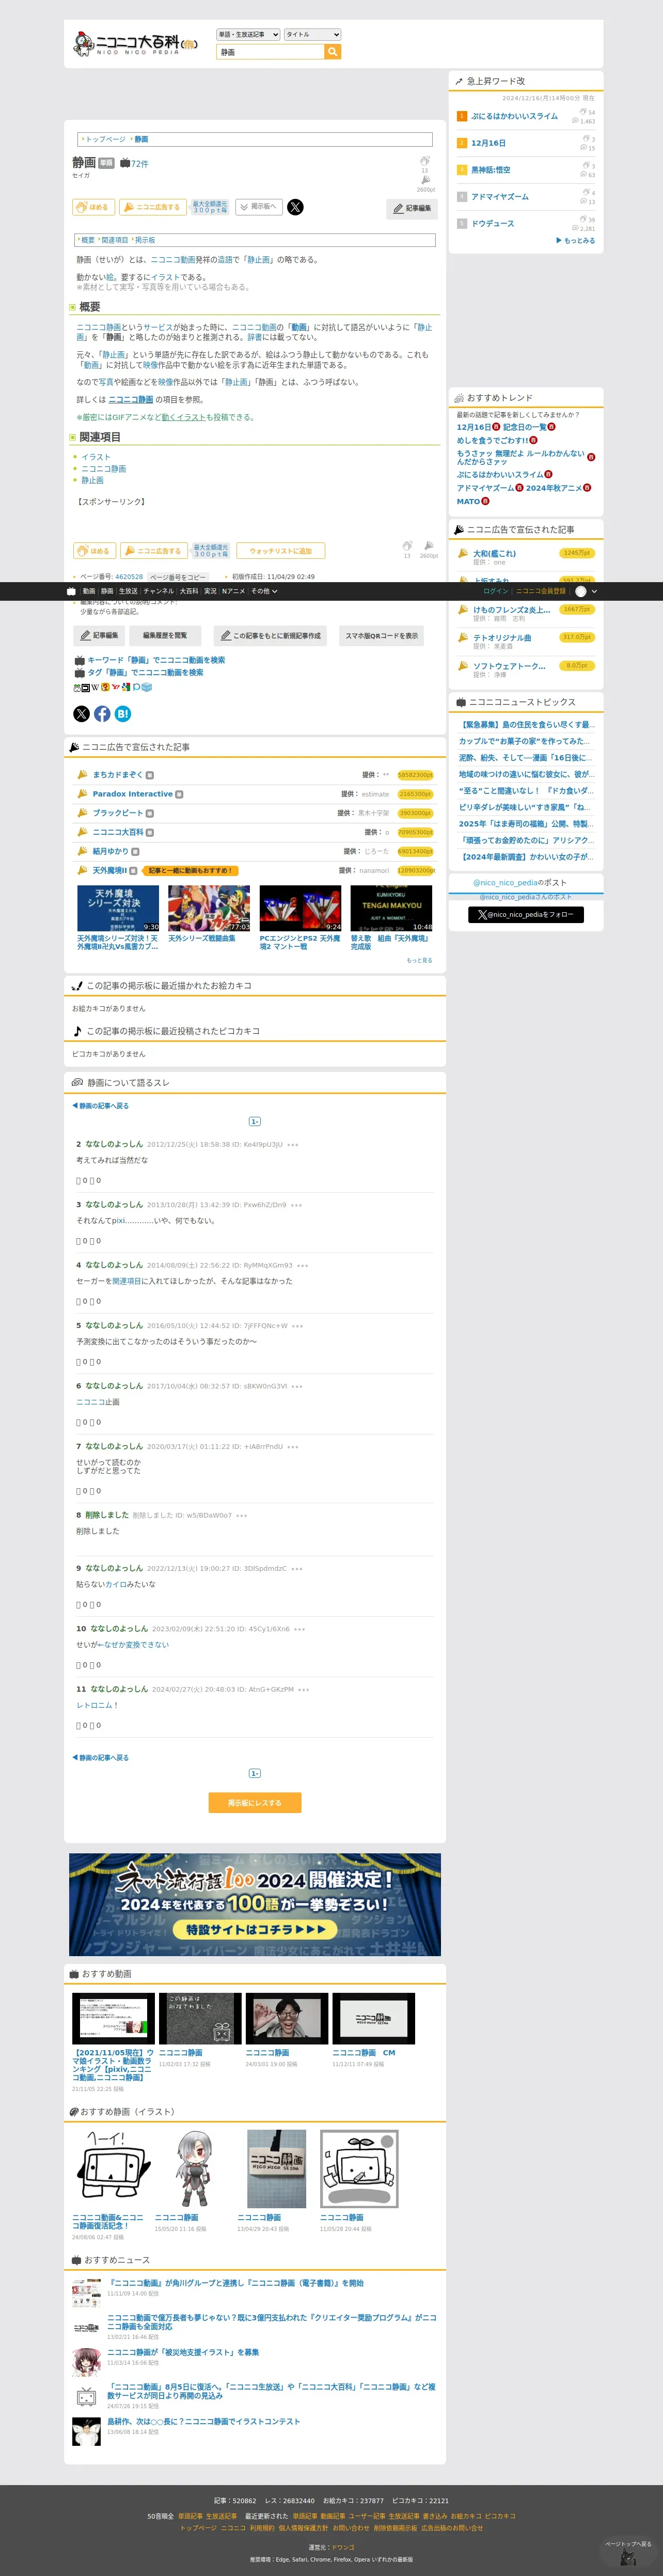Click 掲示板にレスする orange button

(255, 1803)
